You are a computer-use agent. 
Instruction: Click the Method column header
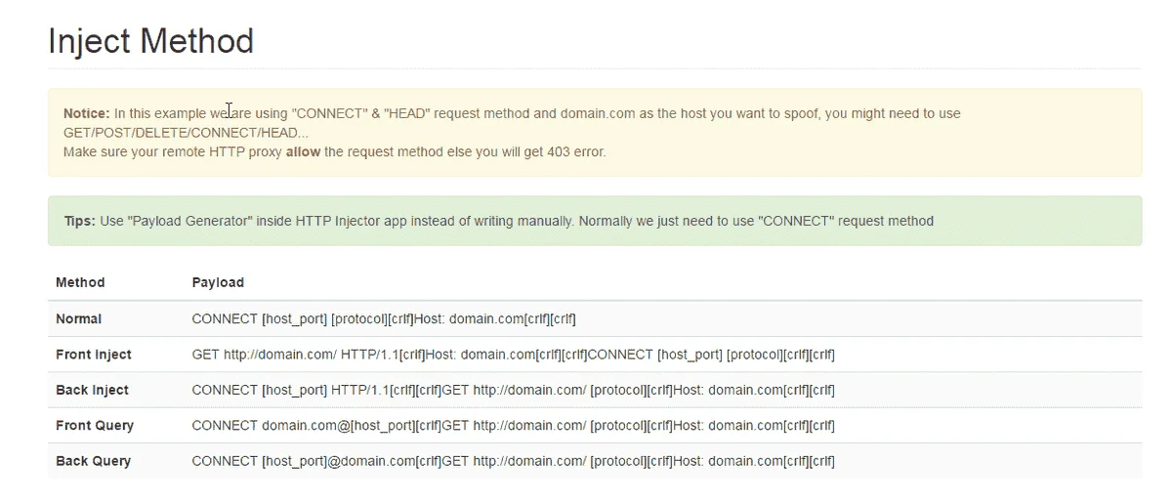tap(80, 282)
